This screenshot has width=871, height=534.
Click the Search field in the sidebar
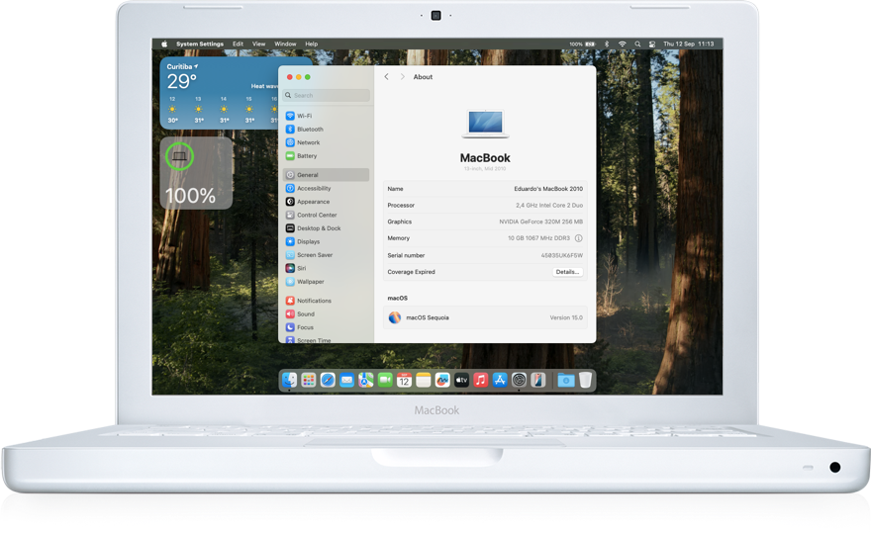pyautogui.click(x=327, y=96)
